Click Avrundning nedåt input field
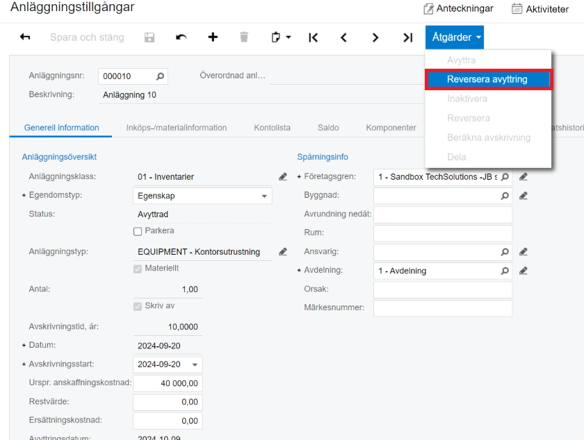The width and height of the screenshot is (584, 440). pos(443,214)
